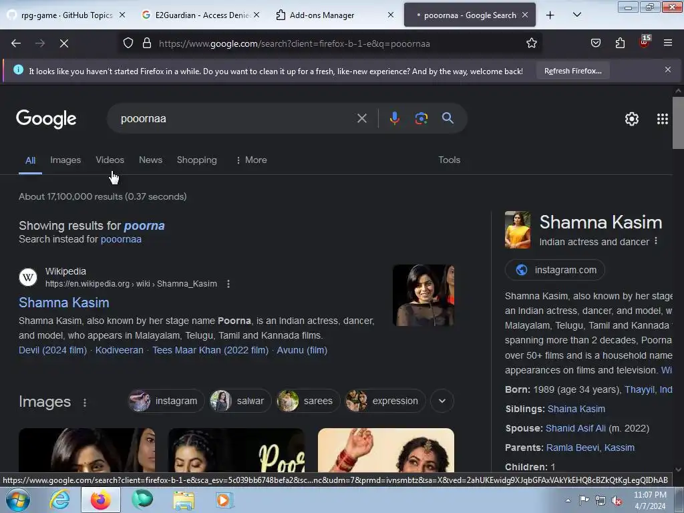Click the page vertical scrollbar thumb
684x513 pixels.
[678, 123]
